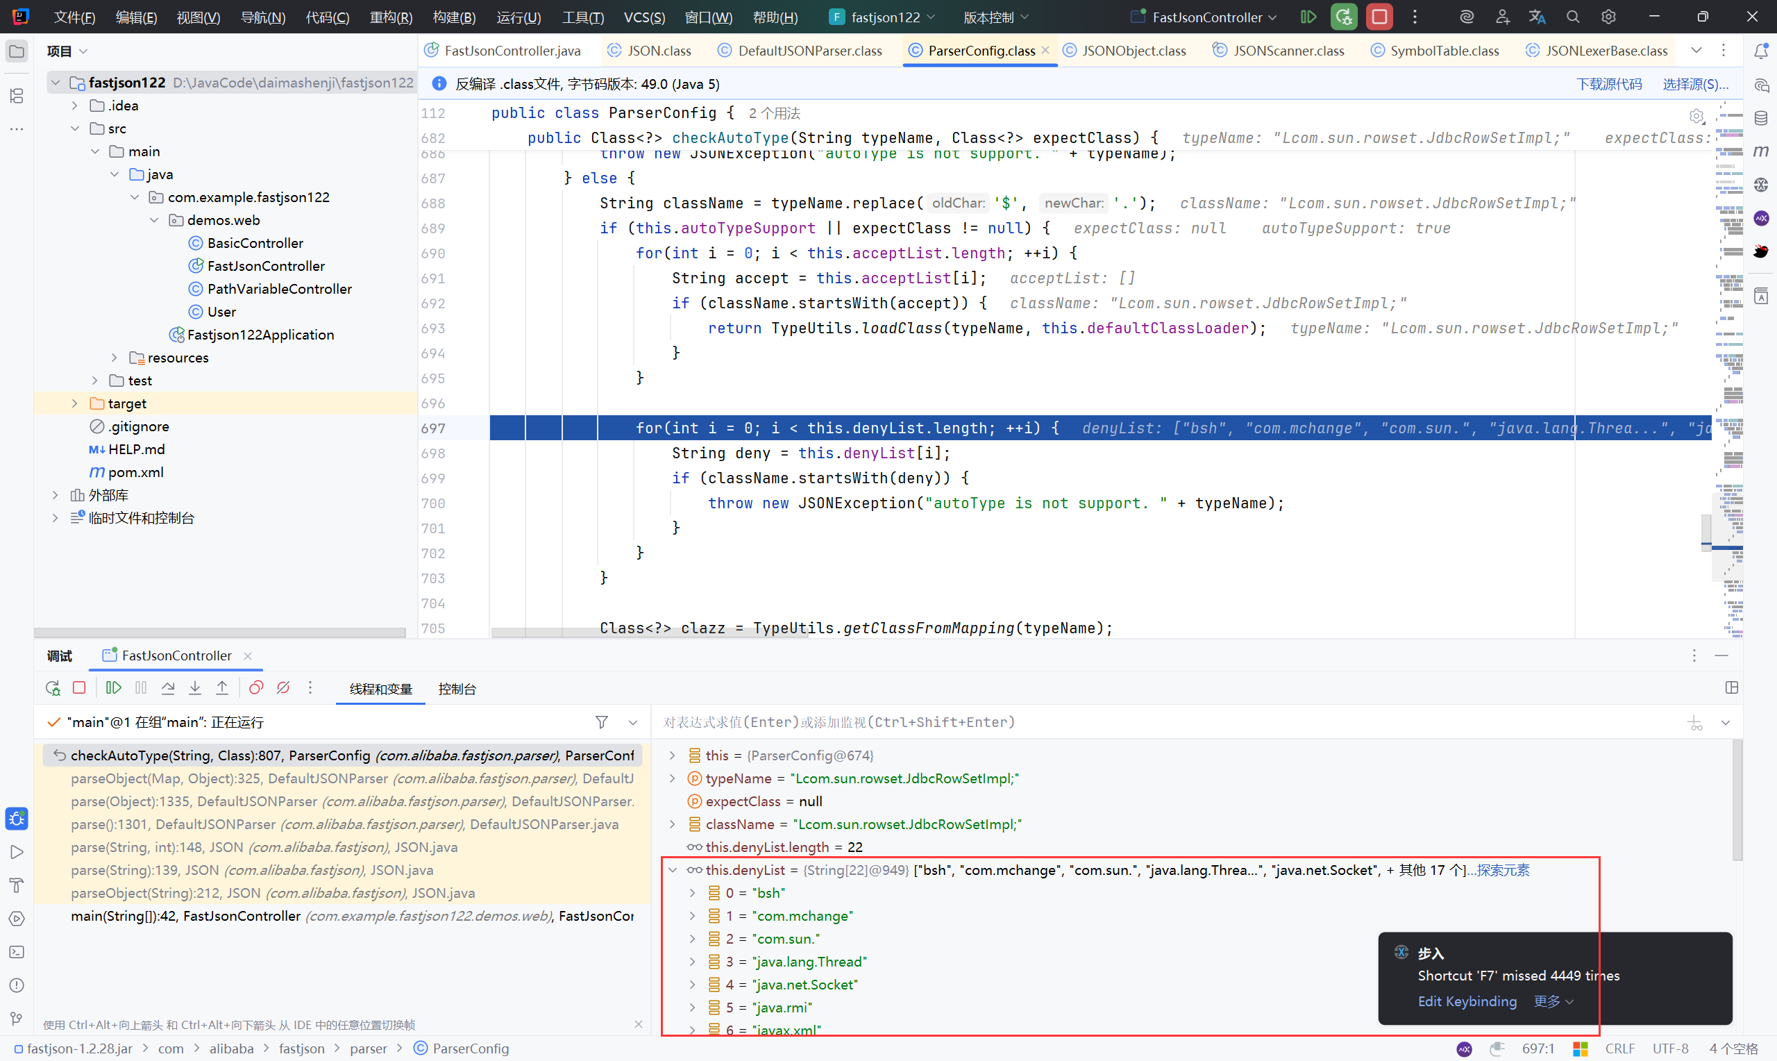Open the FastJsonController run configuration dropdown
Screen dimensions: 1777x1061
1206,17
